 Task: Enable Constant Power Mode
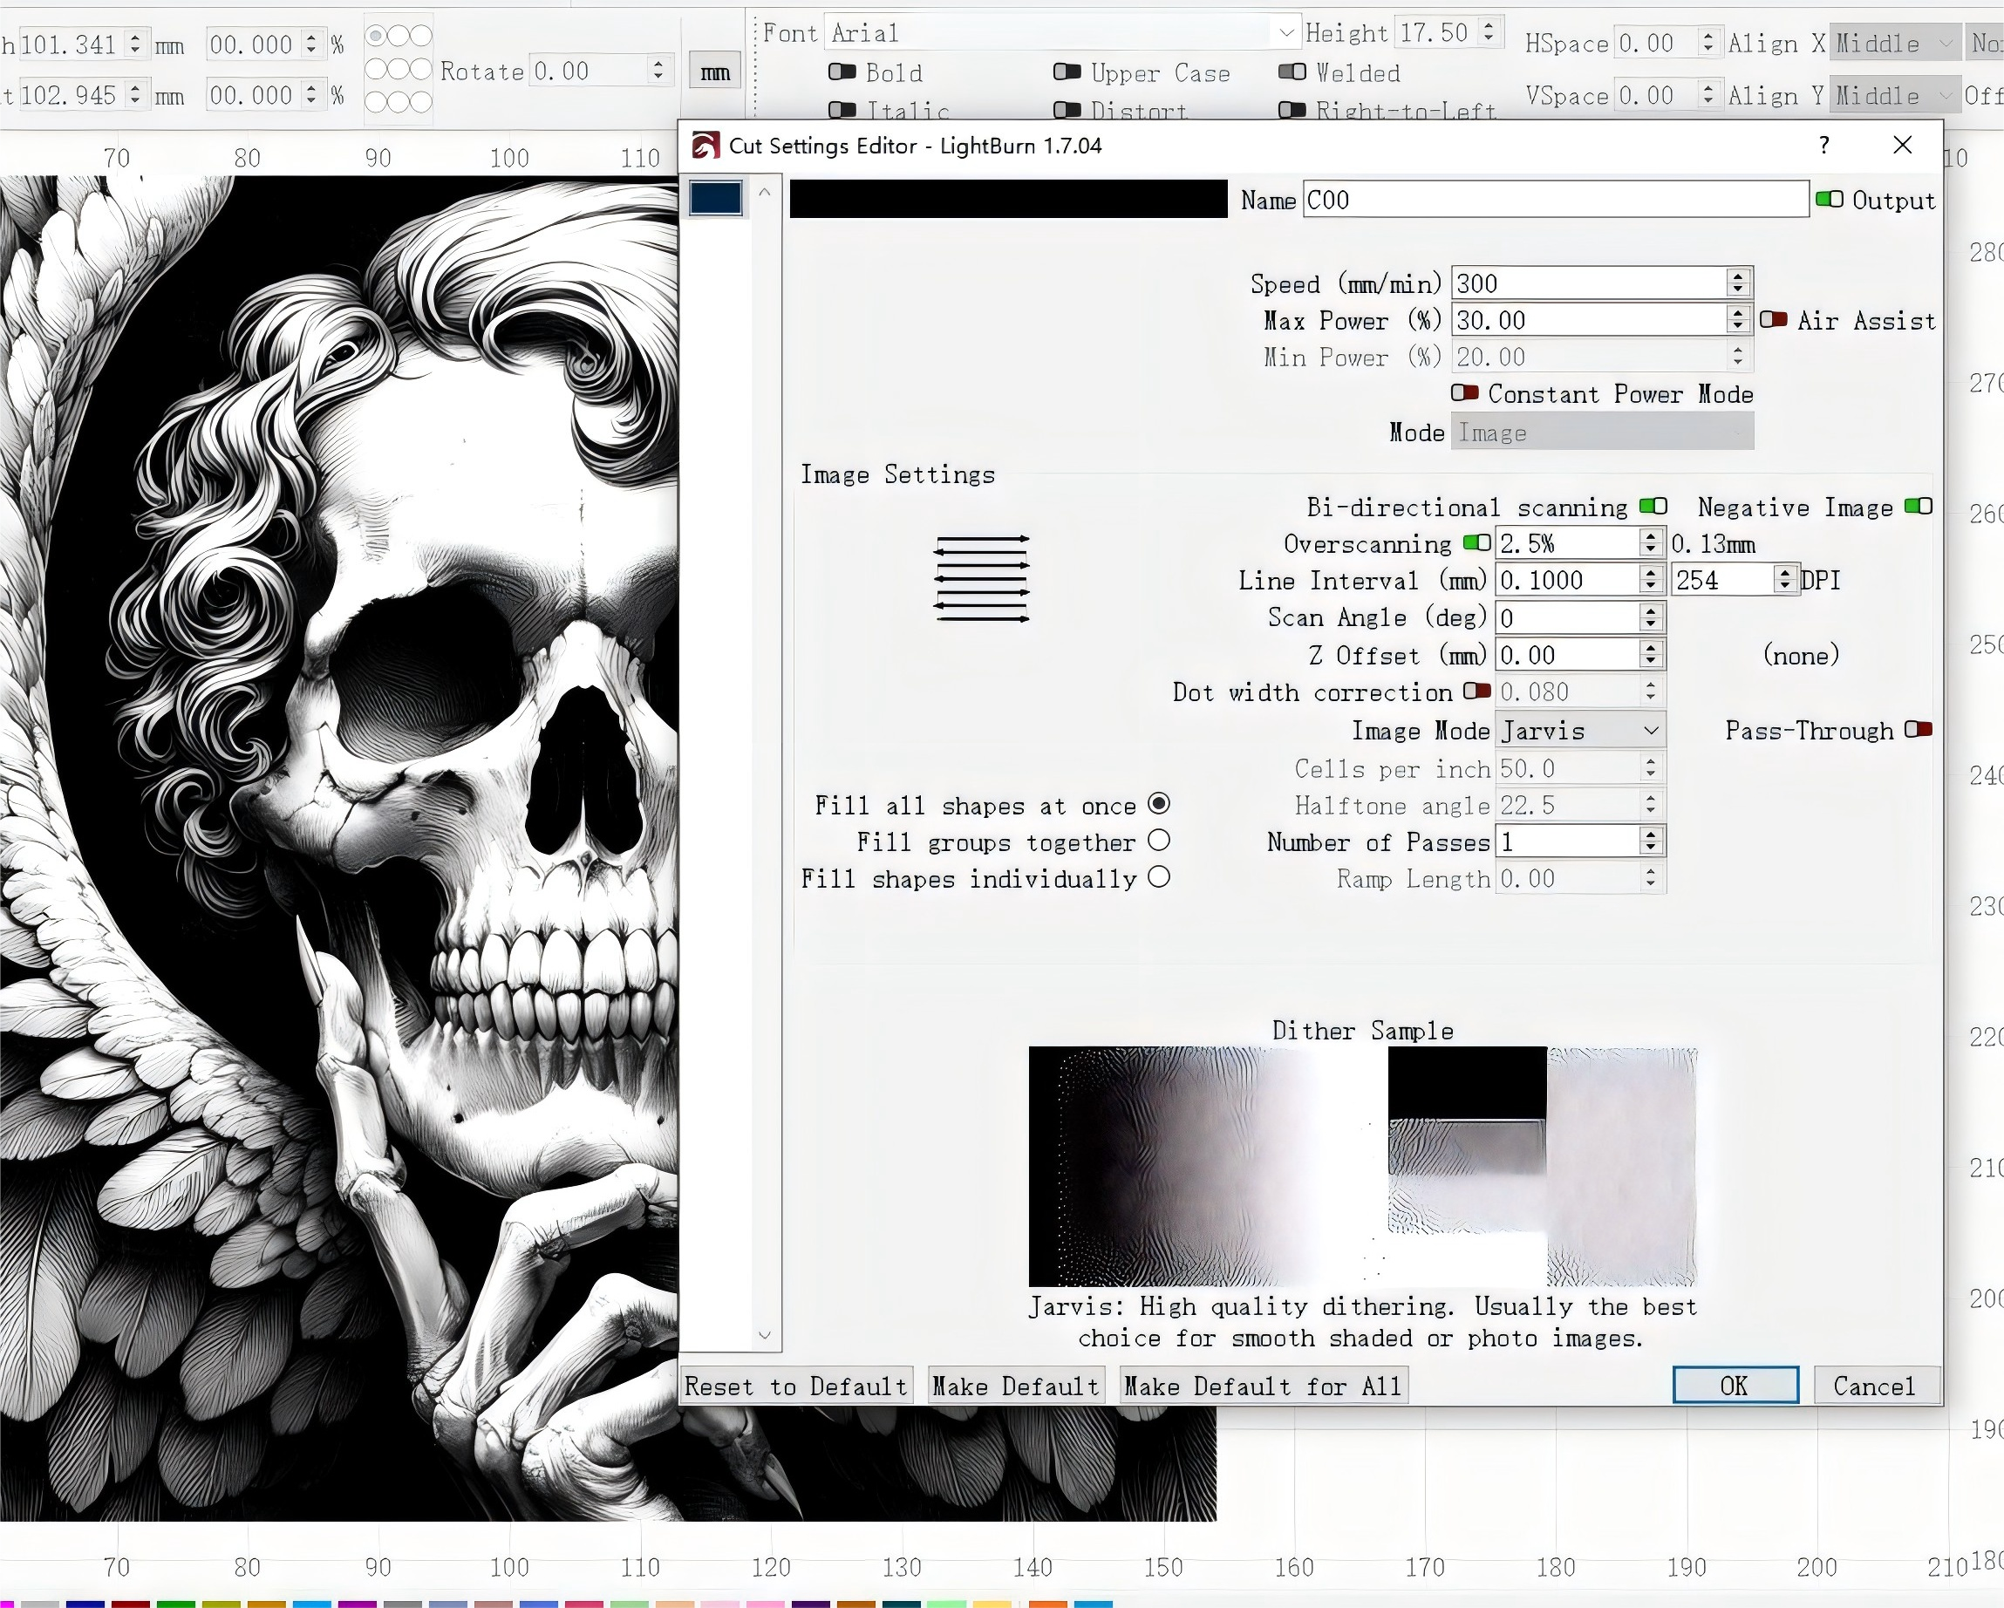pyautogui.click(x=1465, y=393)
